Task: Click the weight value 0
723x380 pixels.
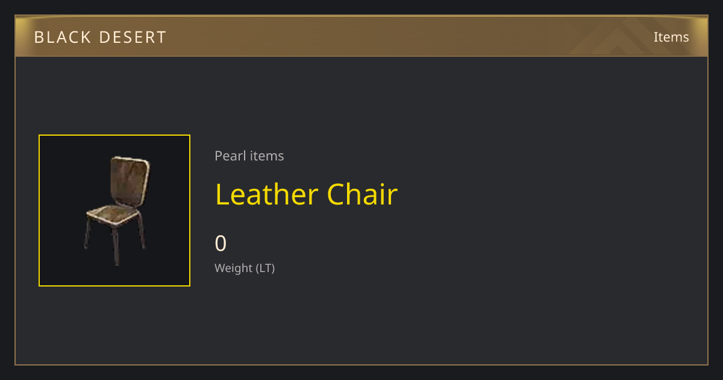Action: 221,244
